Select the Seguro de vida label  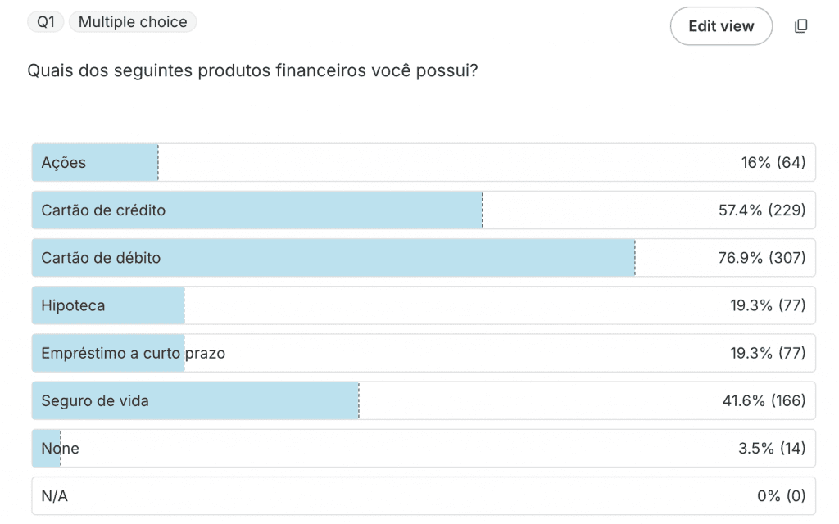click(x=95, y=401)
